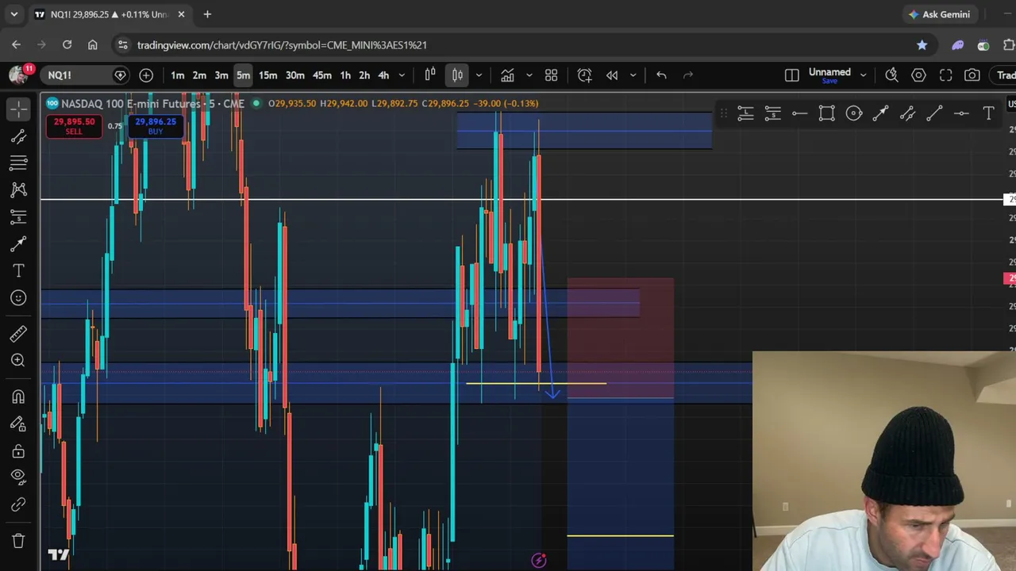
Task: Select arrow tool in favorites bar
Action: click(x=880, y=114)
